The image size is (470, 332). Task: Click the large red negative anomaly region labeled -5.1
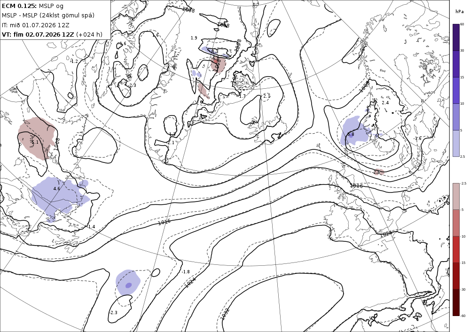tap(38, 138)
